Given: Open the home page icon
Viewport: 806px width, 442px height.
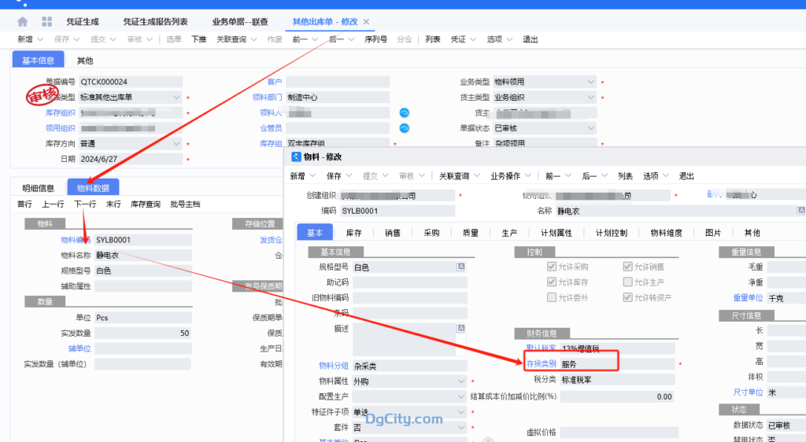Looking at the screenshot, I should (22, 21).
